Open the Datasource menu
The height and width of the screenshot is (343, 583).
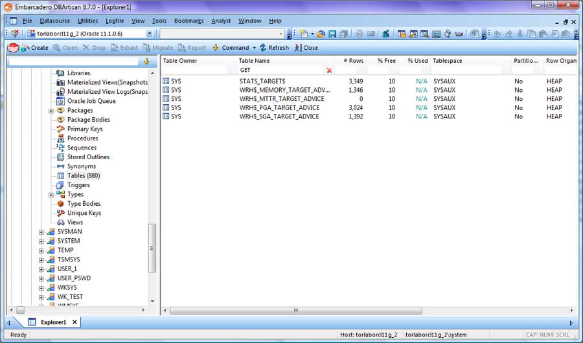(x=54, y=21)
